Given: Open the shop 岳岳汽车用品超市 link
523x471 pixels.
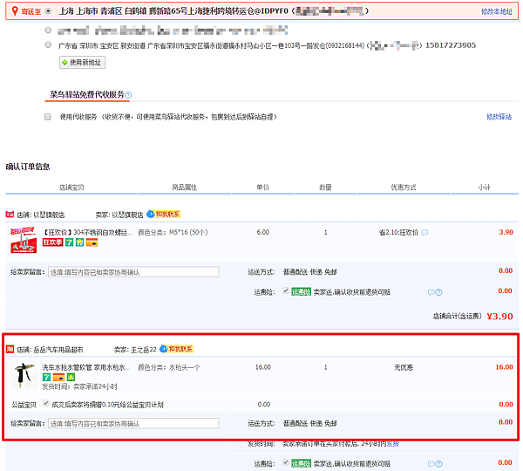Looking at the screenshot, I should (x=58, y=350).
